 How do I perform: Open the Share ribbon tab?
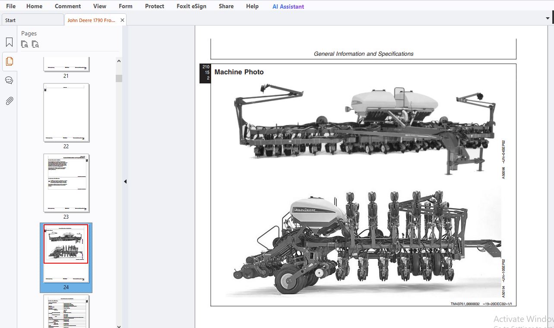click(226, 6)
